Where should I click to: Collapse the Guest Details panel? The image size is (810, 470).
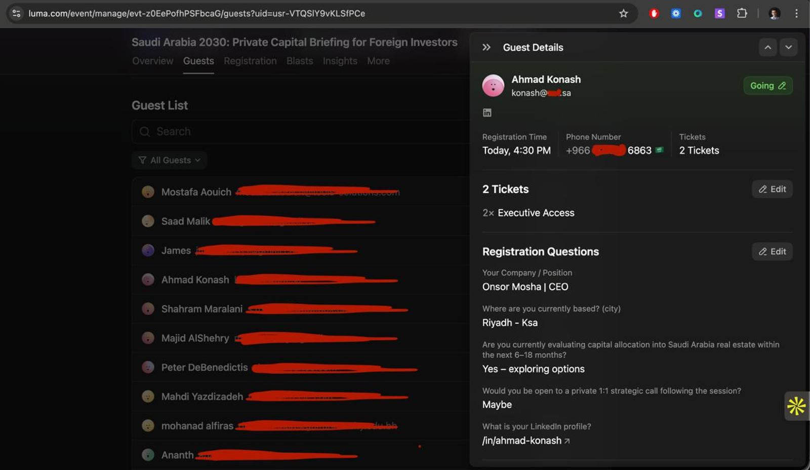click(487, 47)
